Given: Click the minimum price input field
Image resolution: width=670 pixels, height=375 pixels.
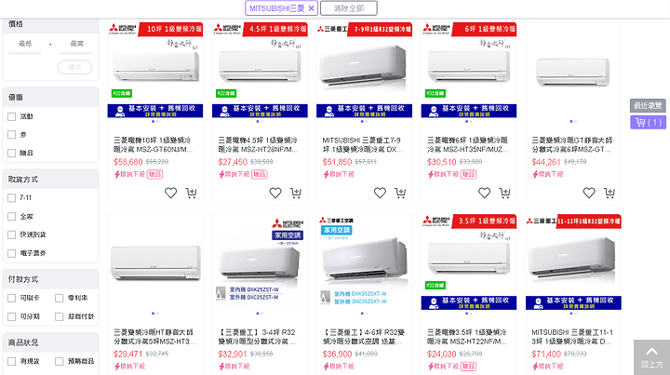Looking at the screenshot, I should (x=25, y=44).
